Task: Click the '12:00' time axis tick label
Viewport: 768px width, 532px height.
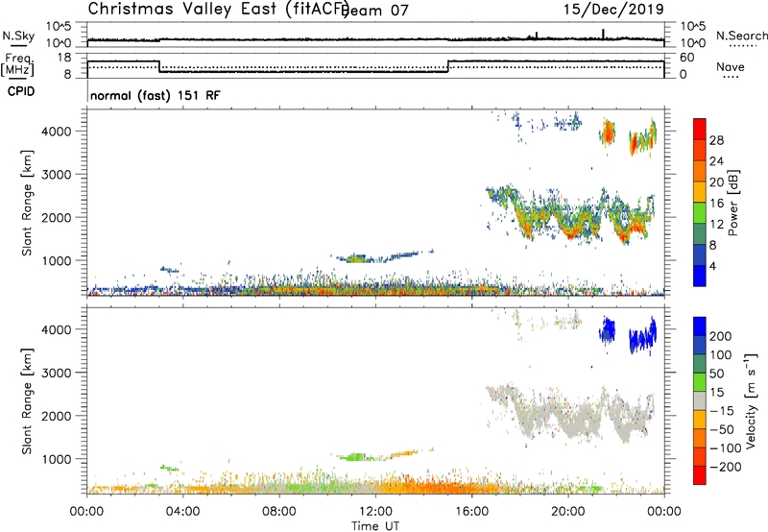Action: coord(375,512)
